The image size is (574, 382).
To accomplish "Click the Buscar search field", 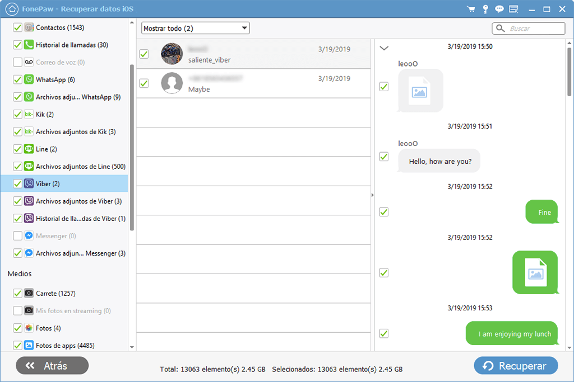I will pyautogui.click(x=528, y=28).
